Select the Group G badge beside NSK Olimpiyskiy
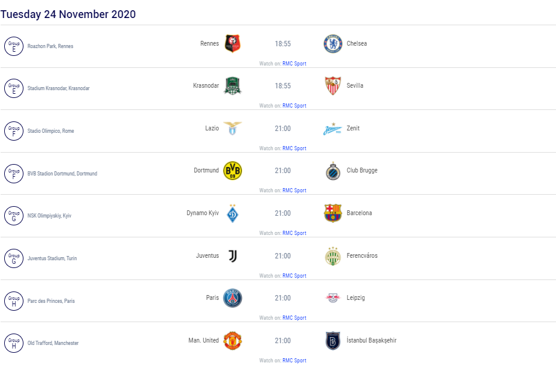Screen dimensions: 556x366 [14, 216]
